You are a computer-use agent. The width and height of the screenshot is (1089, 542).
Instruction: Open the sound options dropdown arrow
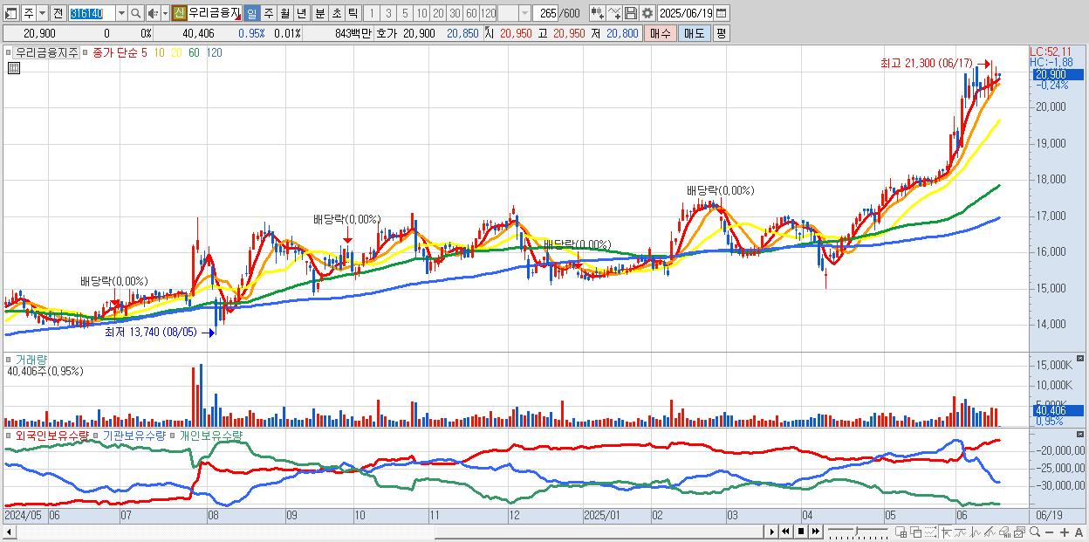[x=165, y=13]
